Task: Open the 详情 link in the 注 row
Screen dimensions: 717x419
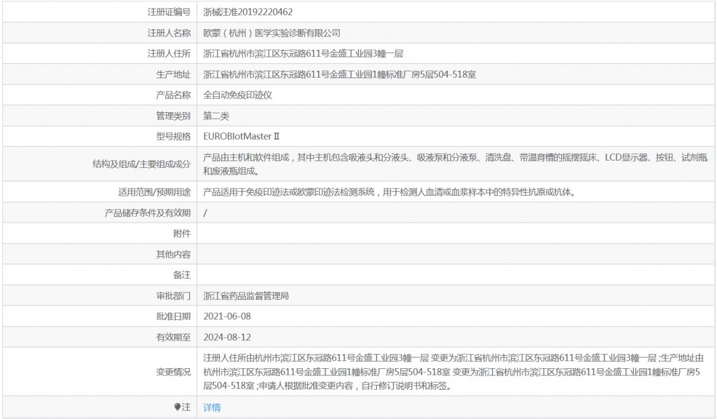Action: pos(212,408)
